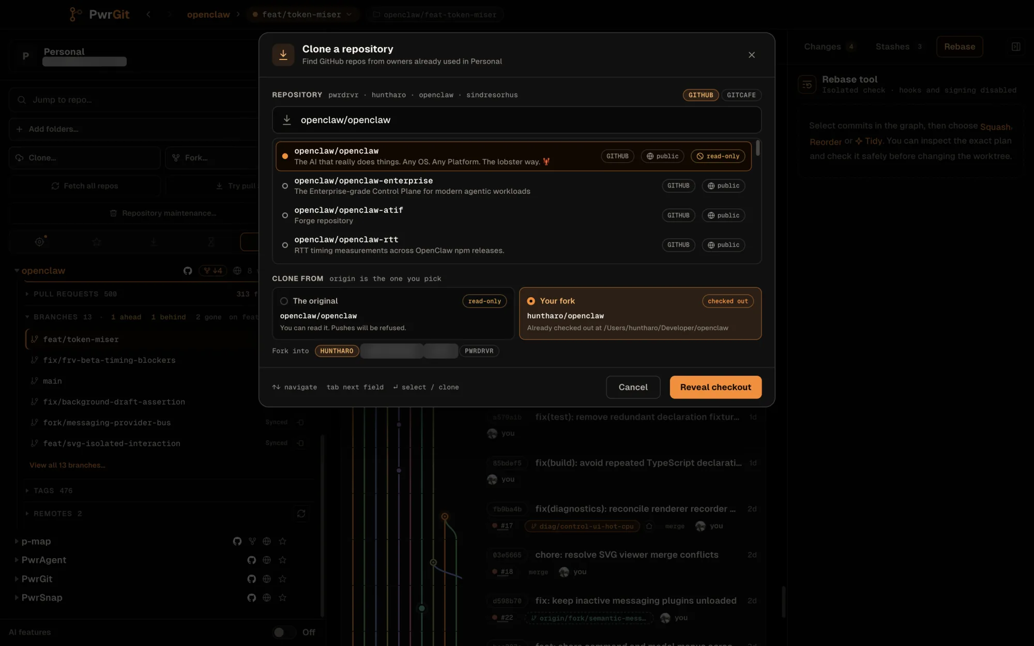
Task: Collapse BRANCHES section
Action: pyautogui.click(x=27, y=317)
